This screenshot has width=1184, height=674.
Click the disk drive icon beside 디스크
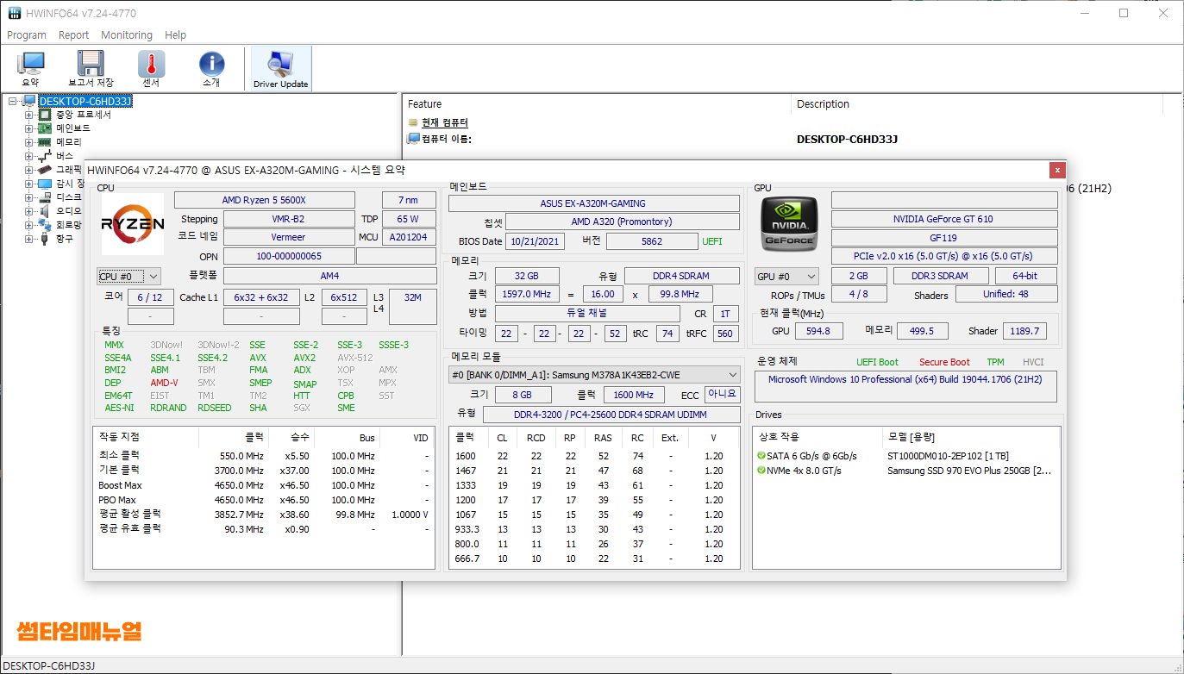pyautogui.click(x=45, y=197)
